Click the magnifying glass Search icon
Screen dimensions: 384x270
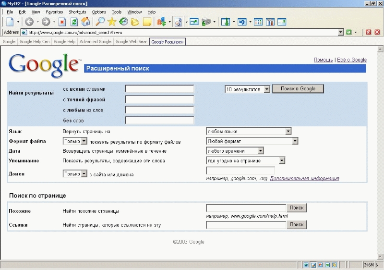[100, 22]
